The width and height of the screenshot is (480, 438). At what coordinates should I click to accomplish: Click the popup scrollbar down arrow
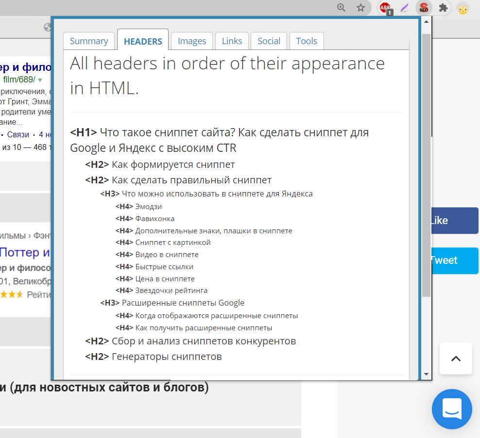(426, 374)
